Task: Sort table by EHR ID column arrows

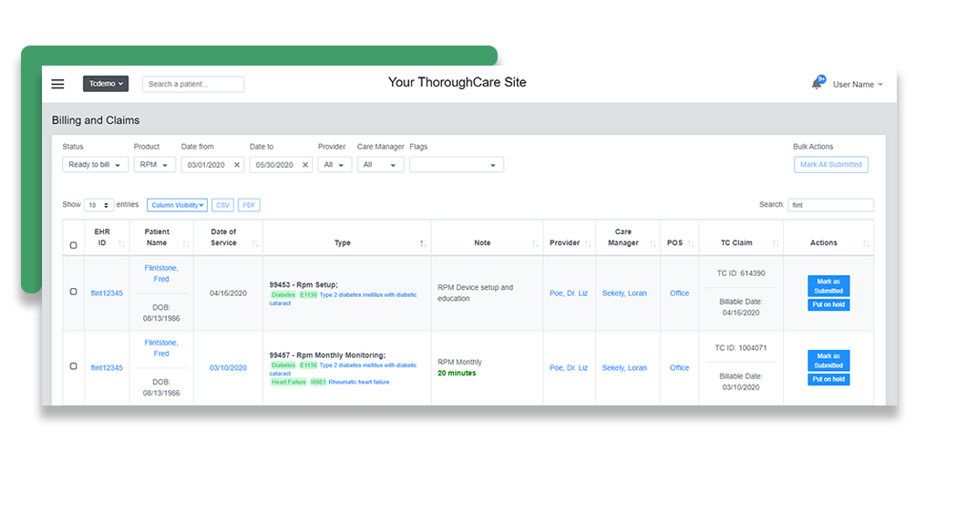Action: (x=122, y=243)
